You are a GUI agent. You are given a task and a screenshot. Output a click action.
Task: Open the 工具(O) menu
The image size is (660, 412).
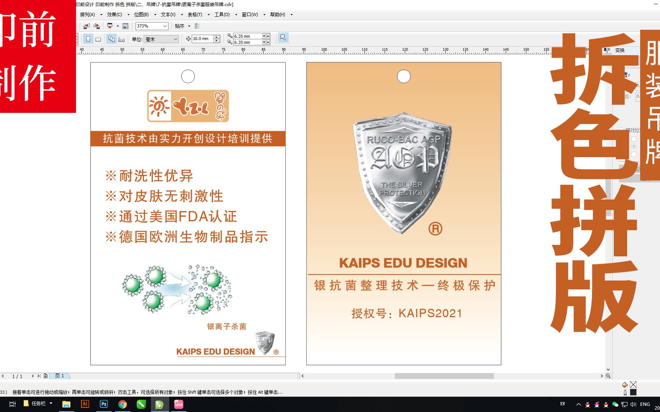click(x=222, y=14)
